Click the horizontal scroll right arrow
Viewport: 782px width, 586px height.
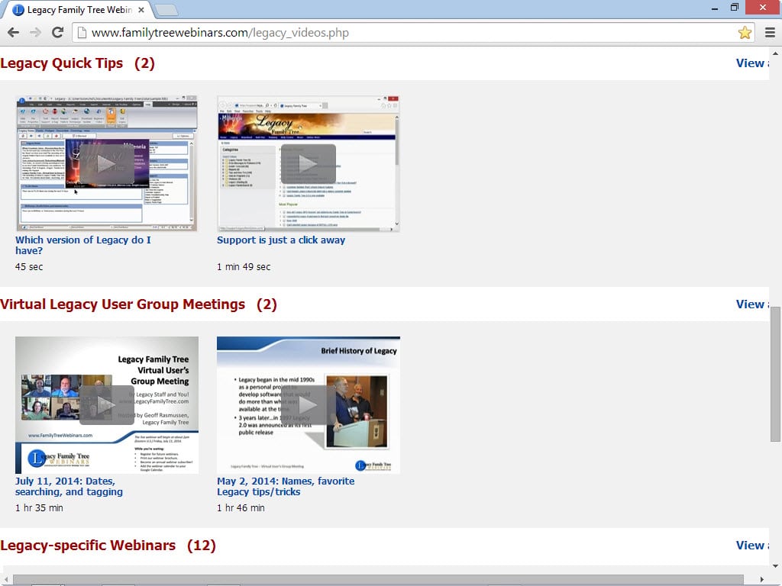tap(762, 580)
